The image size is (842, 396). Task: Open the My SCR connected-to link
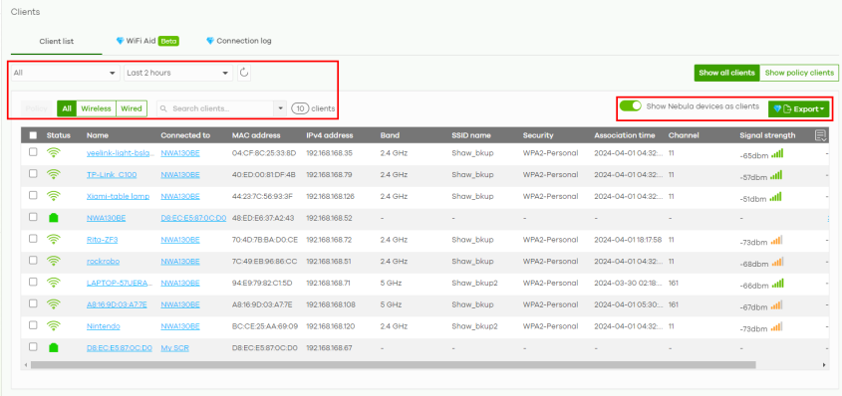coord(175,348)
